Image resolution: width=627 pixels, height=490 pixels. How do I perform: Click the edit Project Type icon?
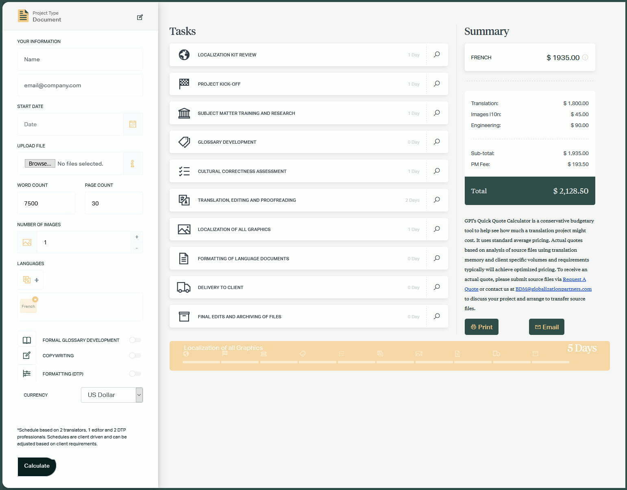140,17
